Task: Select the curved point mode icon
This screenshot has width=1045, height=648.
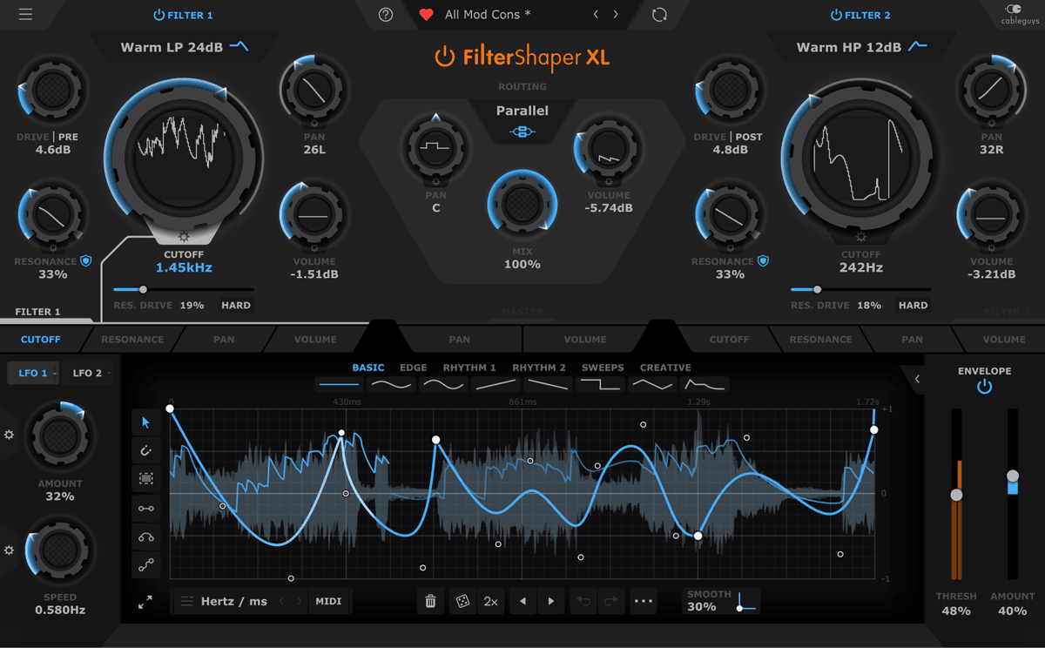Action: tap(145, 537)
